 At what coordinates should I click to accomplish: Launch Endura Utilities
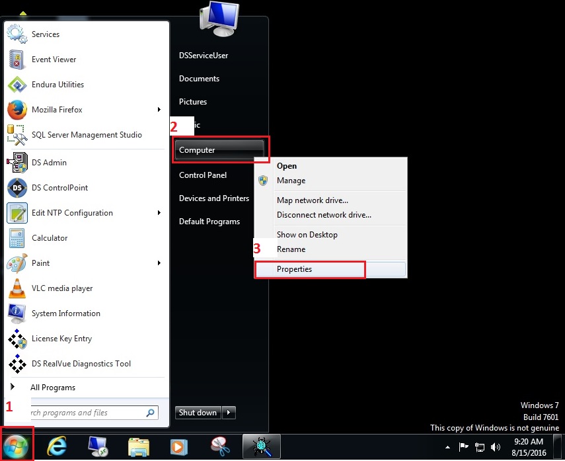[x=57, y=85]
